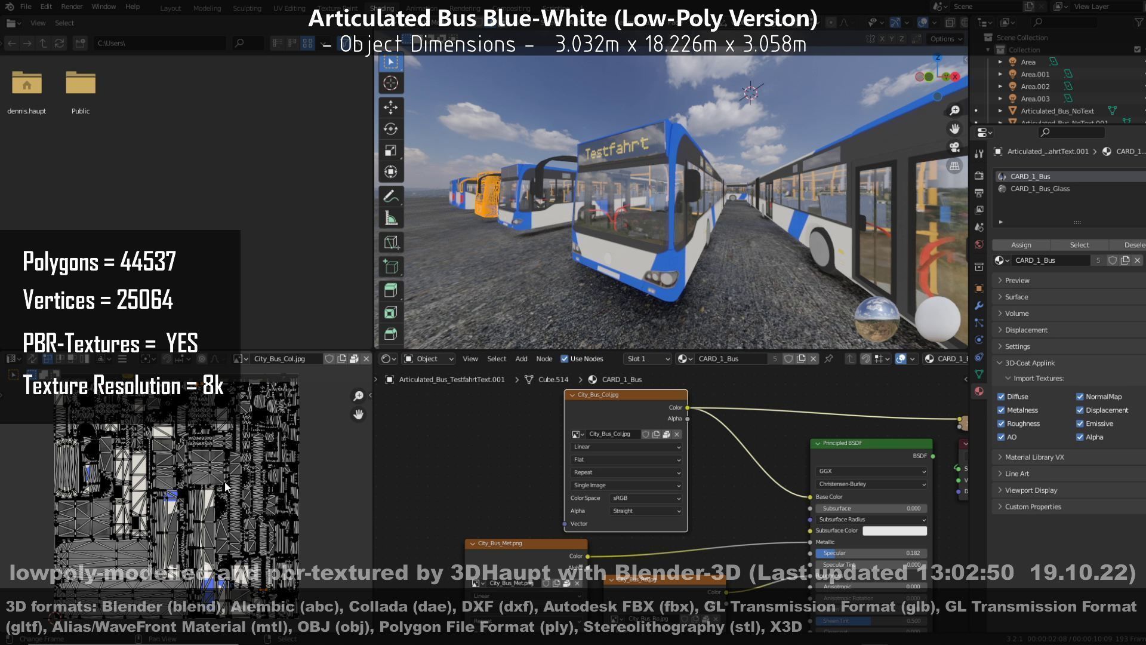Activate the Rotate tool
Screen dimensions: 1146x645
pos(391,129)
